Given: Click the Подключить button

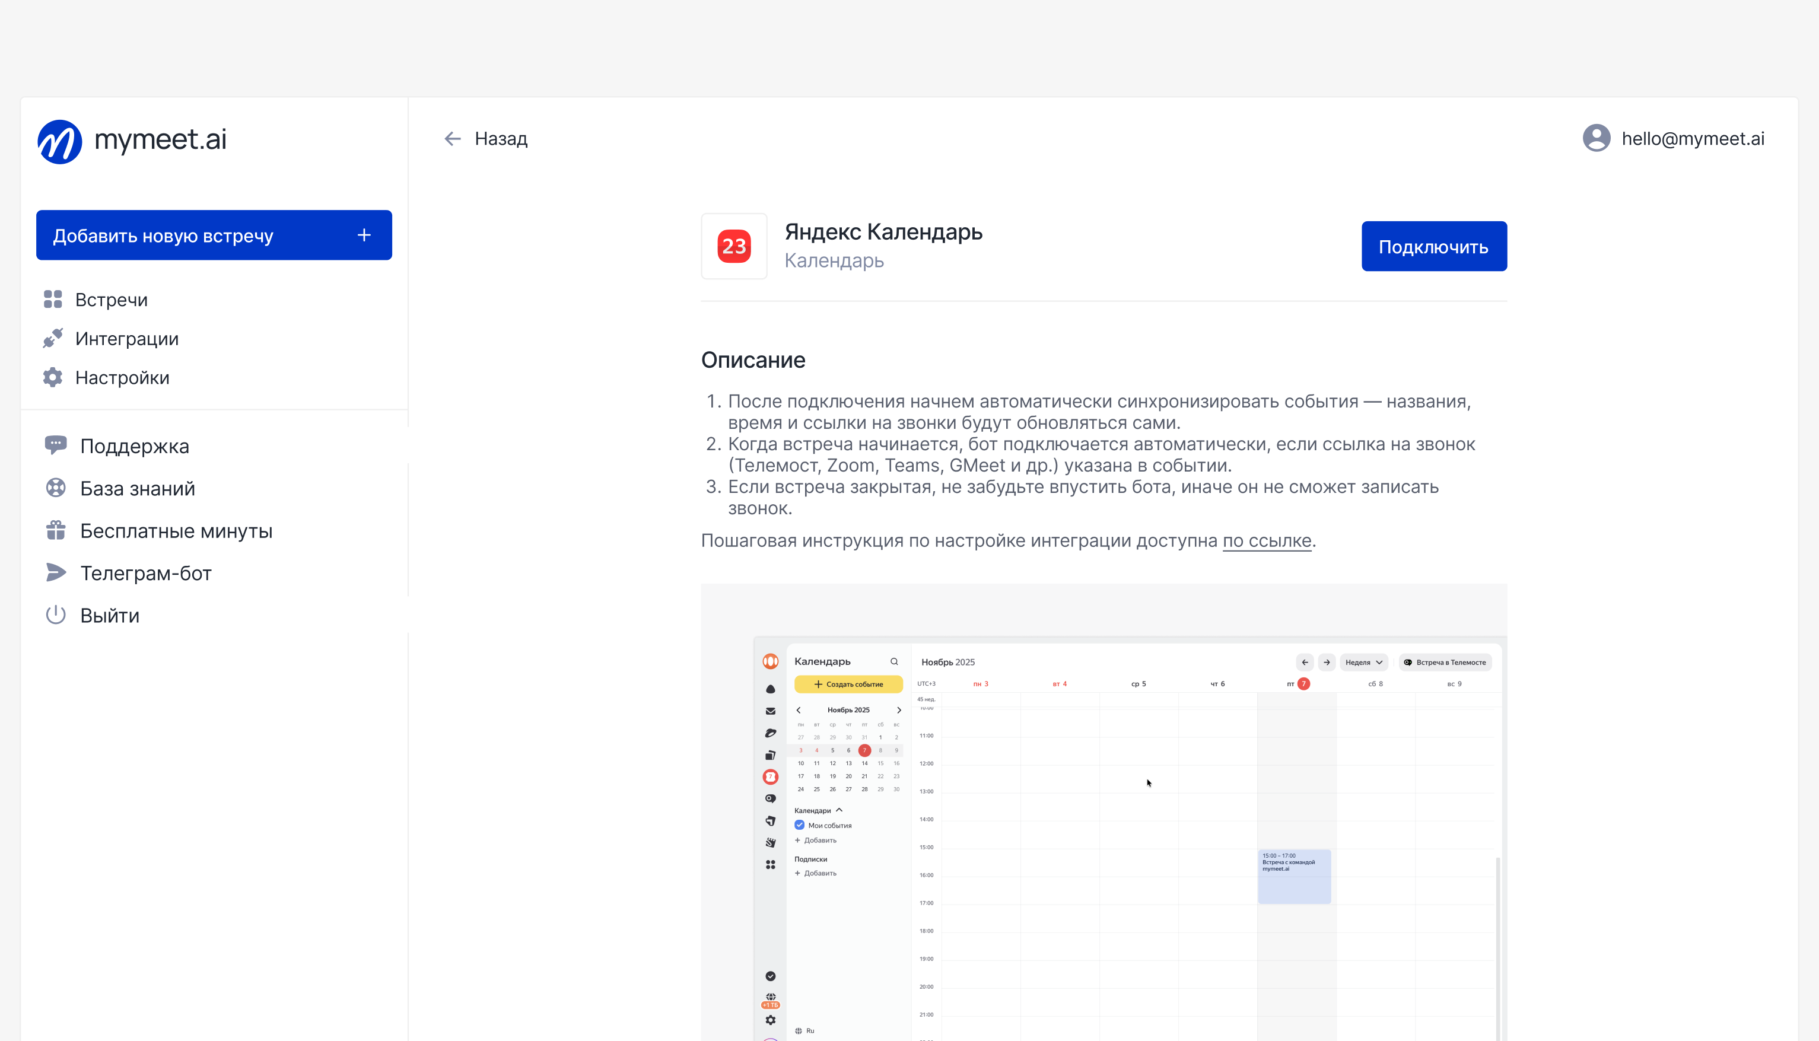Looking at the screenshot, I should pos(1433,247).
